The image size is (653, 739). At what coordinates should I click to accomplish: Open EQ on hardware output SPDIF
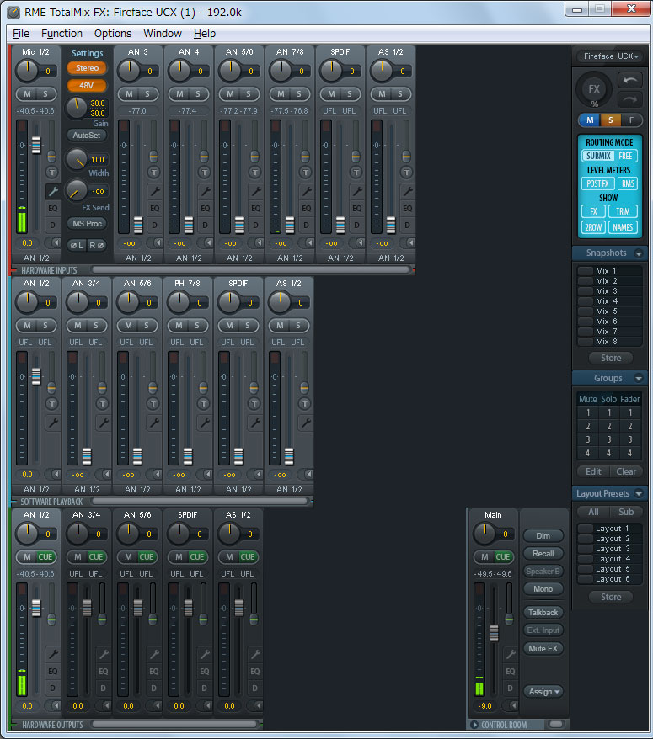click(x=204, y=671)
